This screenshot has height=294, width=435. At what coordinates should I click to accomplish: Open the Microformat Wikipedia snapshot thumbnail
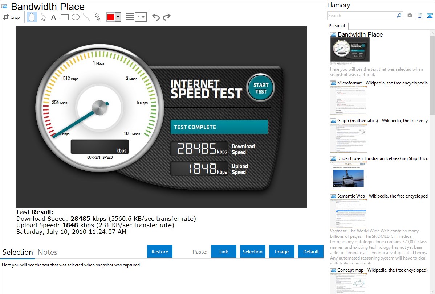(349, 100)
